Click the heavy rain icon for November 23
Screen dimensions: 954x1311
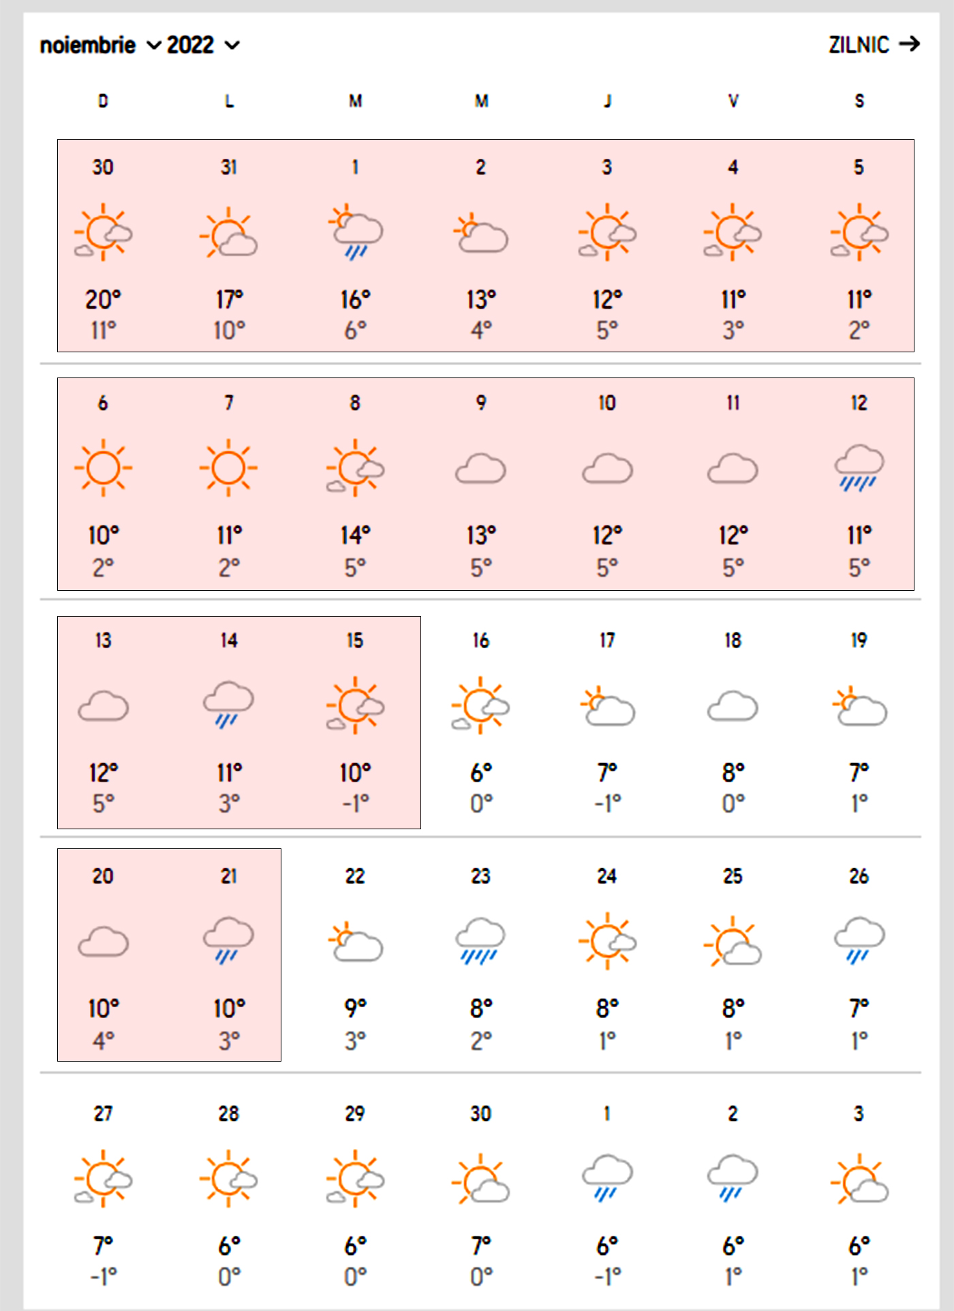481,941
